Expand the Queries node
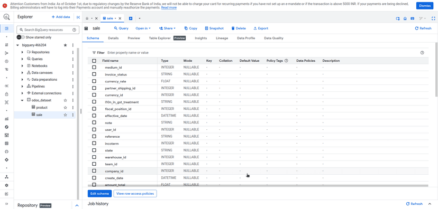 tap(22, 59)
